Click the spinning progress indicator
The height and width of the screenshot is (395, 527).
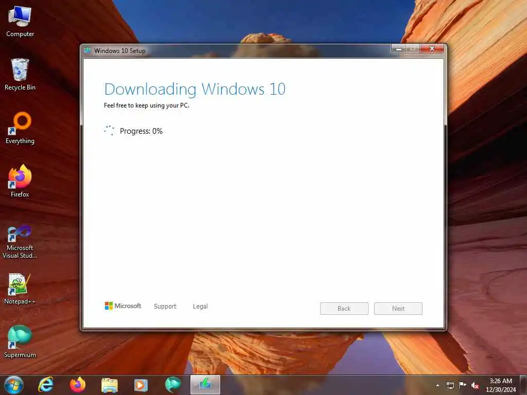109,130
